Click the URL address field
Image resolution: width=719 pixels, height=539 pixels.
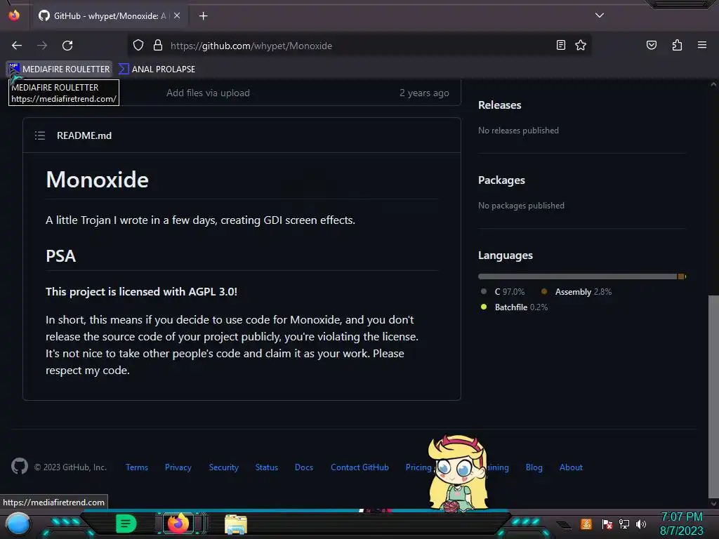359,46
